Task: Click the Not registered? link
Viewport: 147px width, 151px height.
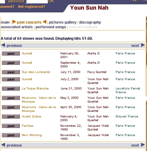Action: 32,7
